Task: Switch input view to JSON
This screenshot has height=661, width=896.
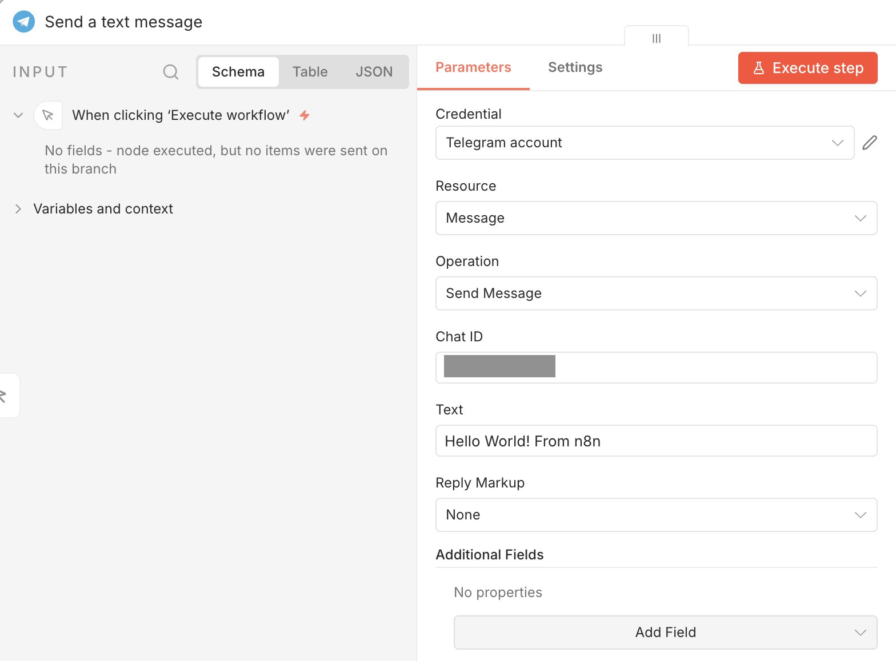Action: [x=374, y=72]
